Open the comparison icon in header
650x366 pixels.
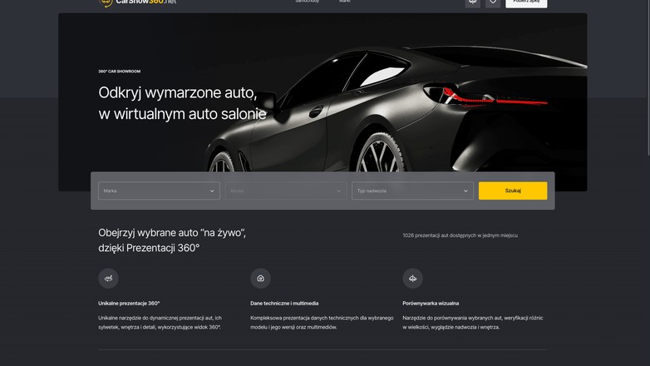(472, 2)
